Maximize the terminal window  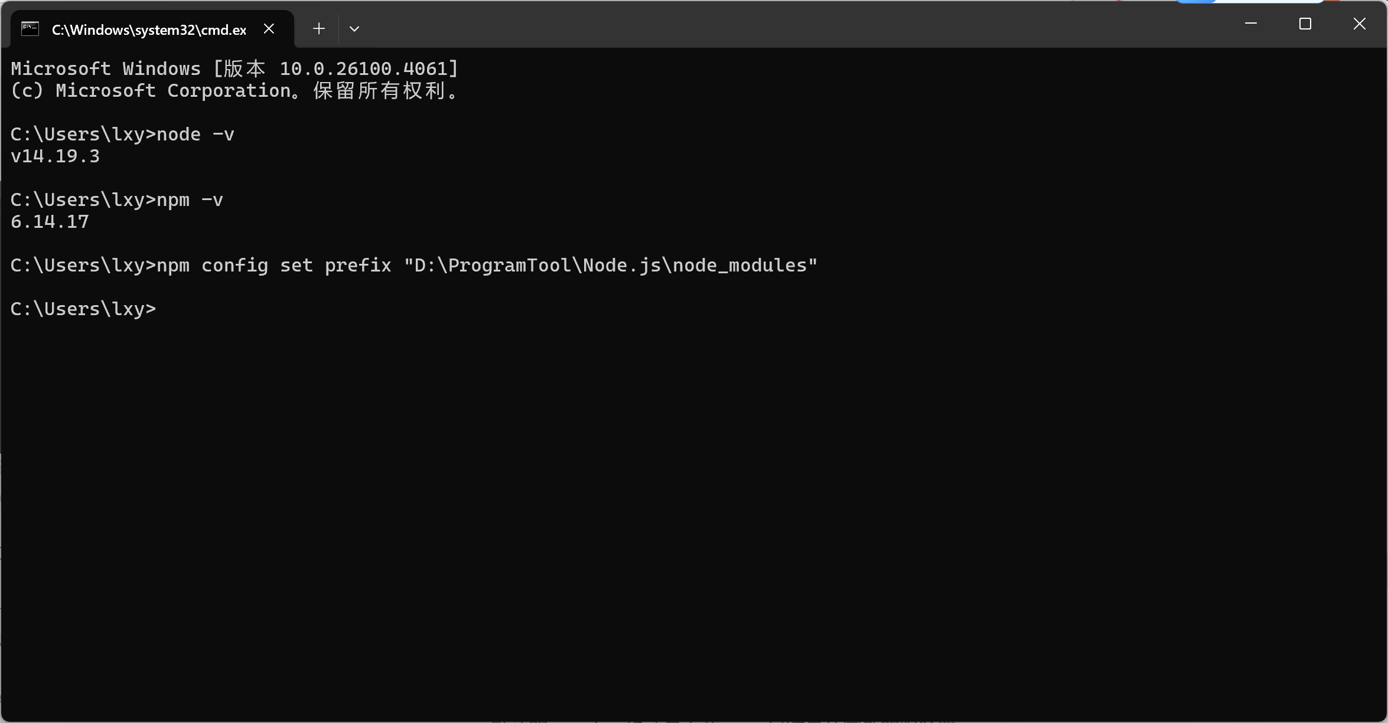coord(1305,24)
